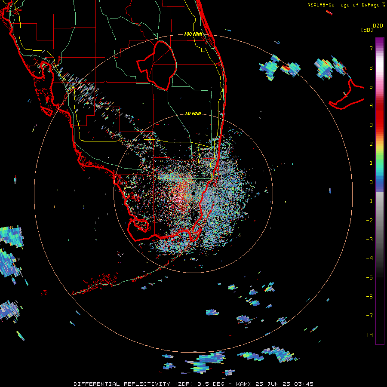
Task: Select the 2 dB tick label on the scale
Action: coord(371,144)
